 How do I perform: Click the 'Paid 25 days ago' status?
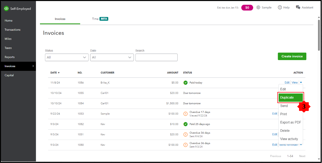pos(200,124)
